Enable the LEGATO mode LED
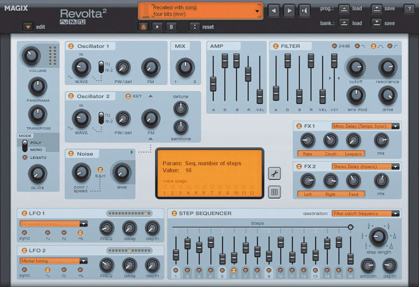 (25, 157)
